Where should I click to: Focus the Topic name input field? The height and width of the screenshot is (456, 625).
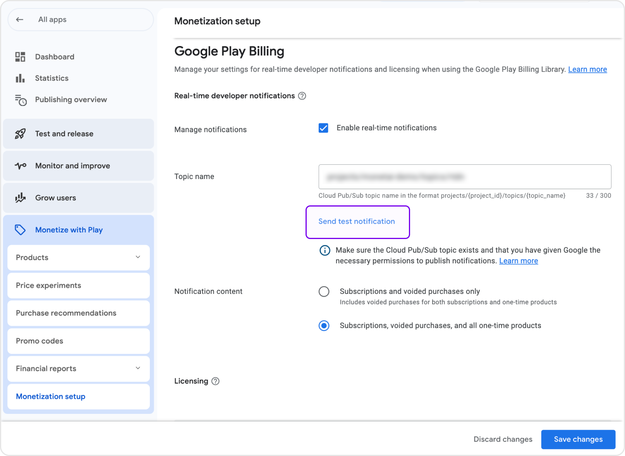465,177
